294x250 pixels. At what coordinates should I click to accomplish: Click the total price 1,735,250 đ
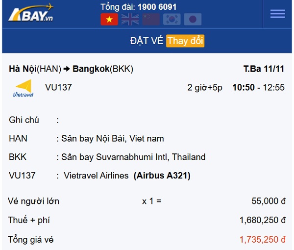[x=263, y=240]
